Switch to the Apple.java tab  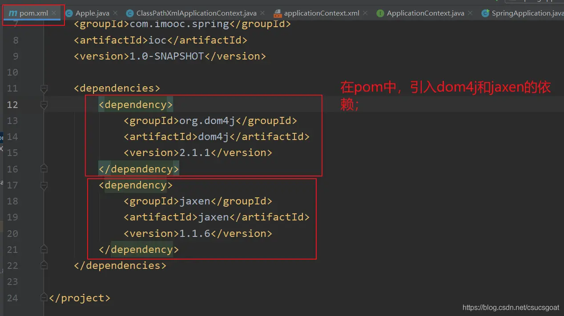92,13
